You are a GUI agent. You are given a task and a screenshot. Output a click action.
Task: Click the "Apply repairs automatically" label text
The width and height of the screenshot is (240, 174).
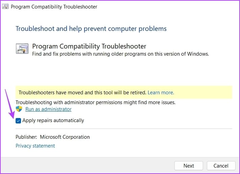click(53, 120)
